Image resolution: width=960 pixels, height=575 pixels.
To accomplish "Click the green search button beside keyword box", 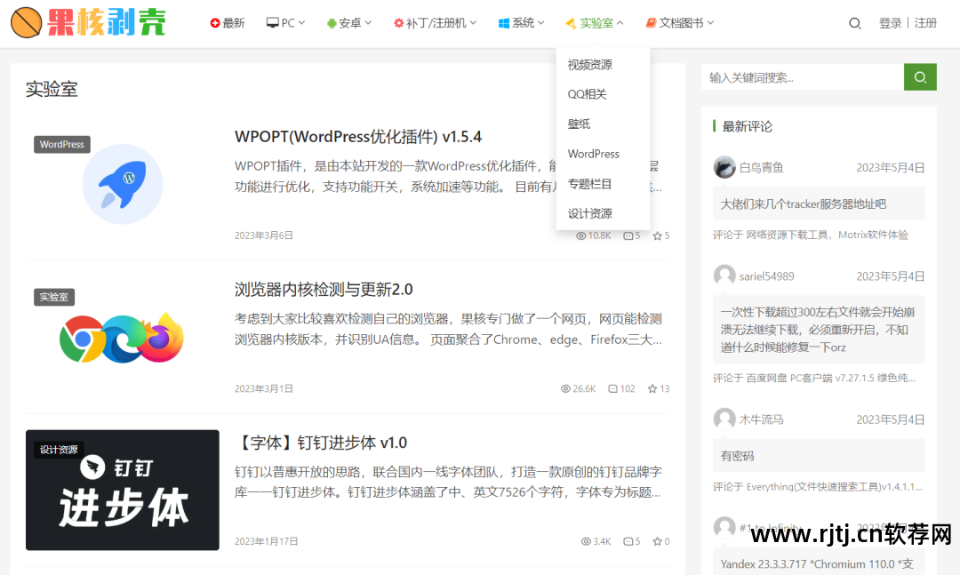I will 920,76.
